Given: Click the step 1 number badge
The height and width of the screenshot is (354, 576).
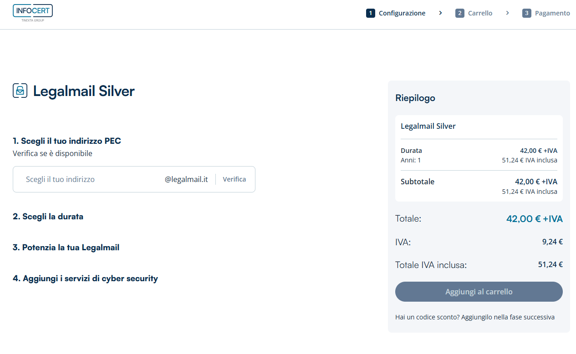Looking at the screenshot, I should pyautogui.click(x=370, y=13).
